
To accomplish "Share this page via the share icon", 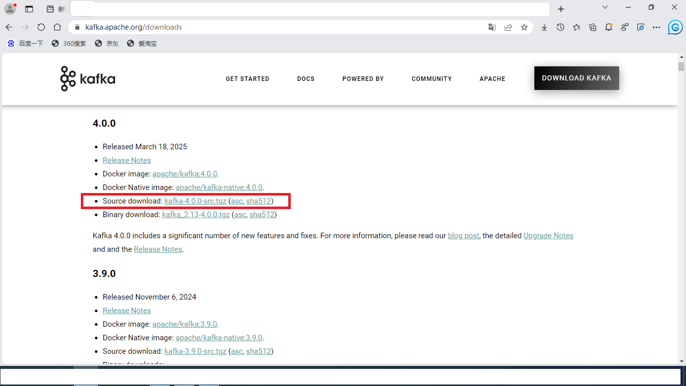I will click(x=508, y=27).
